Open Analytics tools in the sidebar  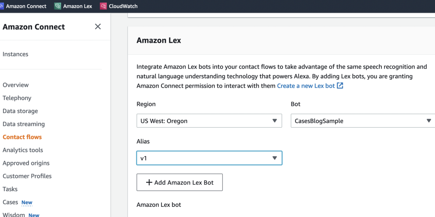(23, 150)
